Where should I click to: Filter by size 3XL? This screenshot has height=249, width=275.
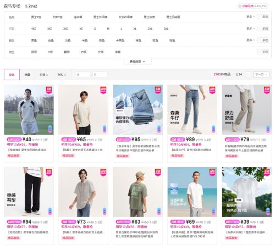click(x=166, y=29)
